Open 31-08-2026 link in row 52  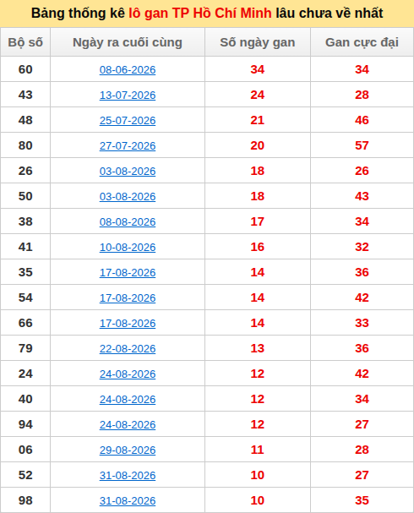click(128, 475)
